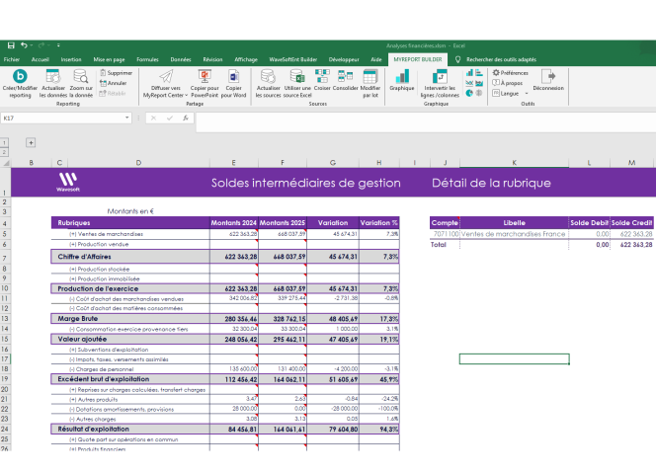Click Copier pour Word icon

(x=233, y=76)
